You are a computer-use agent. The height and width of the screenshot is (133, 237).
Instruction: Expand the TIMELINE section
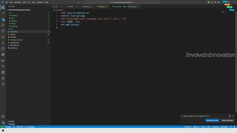click(11, 124)
